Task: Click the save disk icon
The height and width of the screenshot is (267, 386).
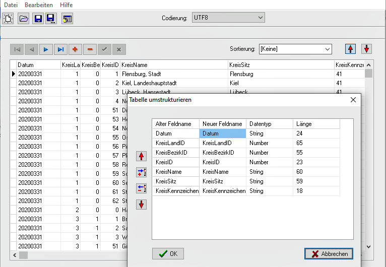Action: [37, 19]
